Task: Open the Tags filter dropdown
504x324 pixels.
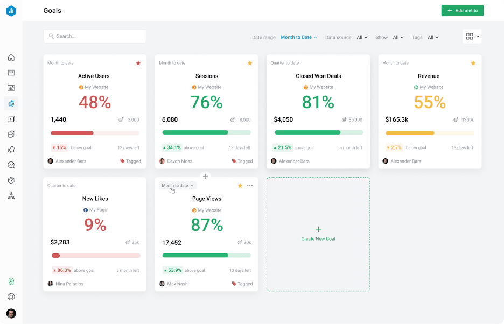Action: (433, 37)
